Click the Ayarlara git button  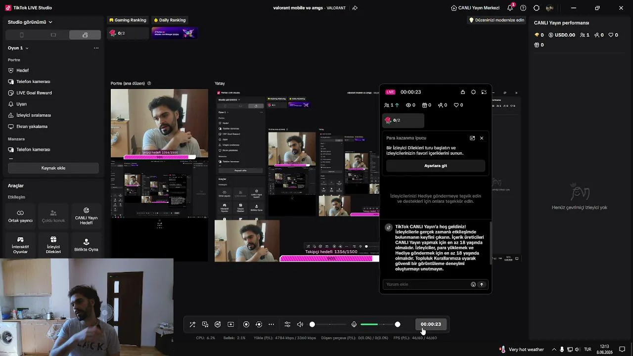click(436, 166)
